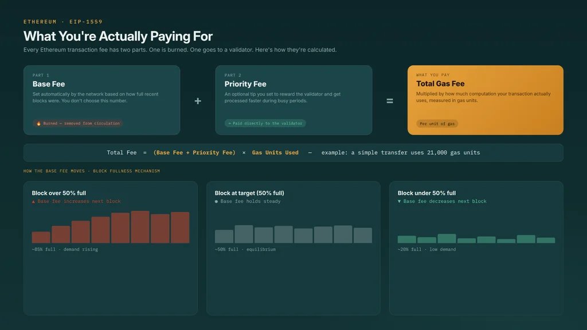Click the 'What You're Actually Paying For' headline
The height and width of the screenshot is (330, 587).
(x=118, y=36)
